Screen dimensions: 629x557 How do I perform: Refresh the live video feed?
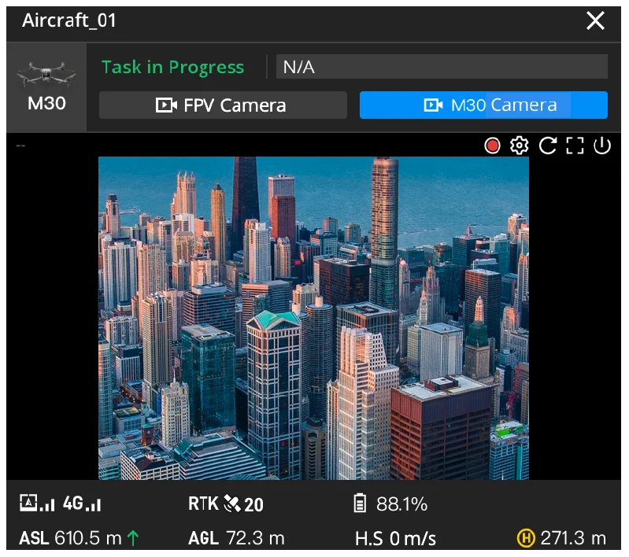(547, 146)
